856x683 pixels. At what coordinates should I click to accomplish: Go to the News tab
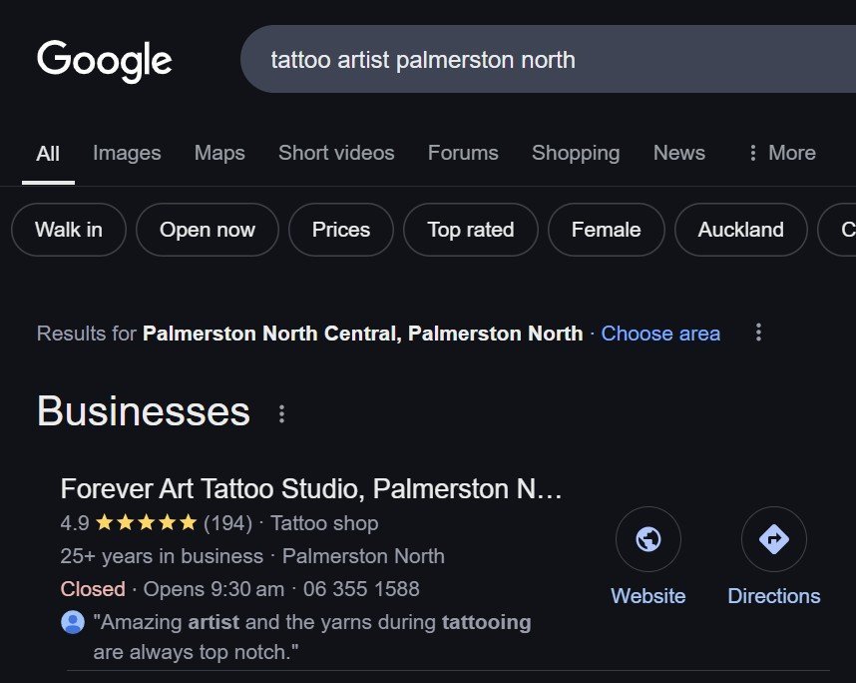(679, 153)
